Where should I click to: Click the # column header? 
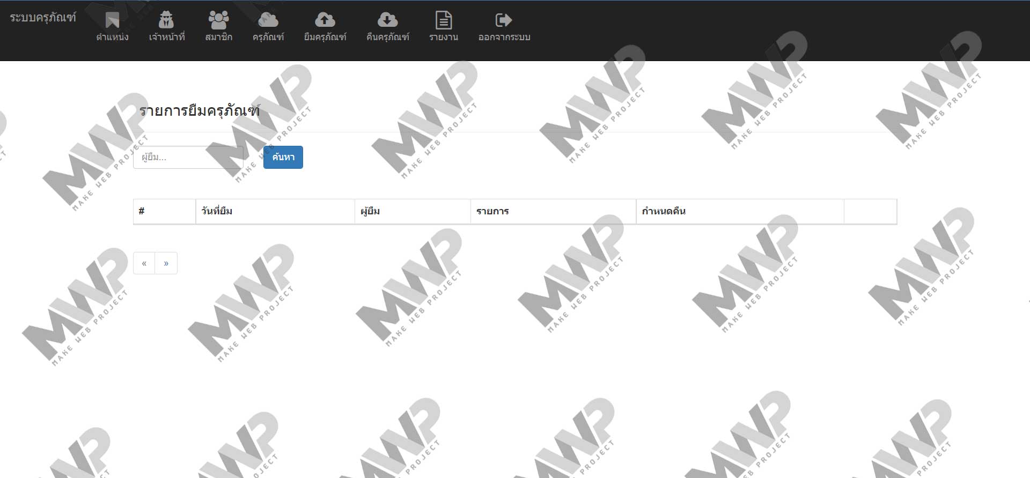click(x=164, y=211)
